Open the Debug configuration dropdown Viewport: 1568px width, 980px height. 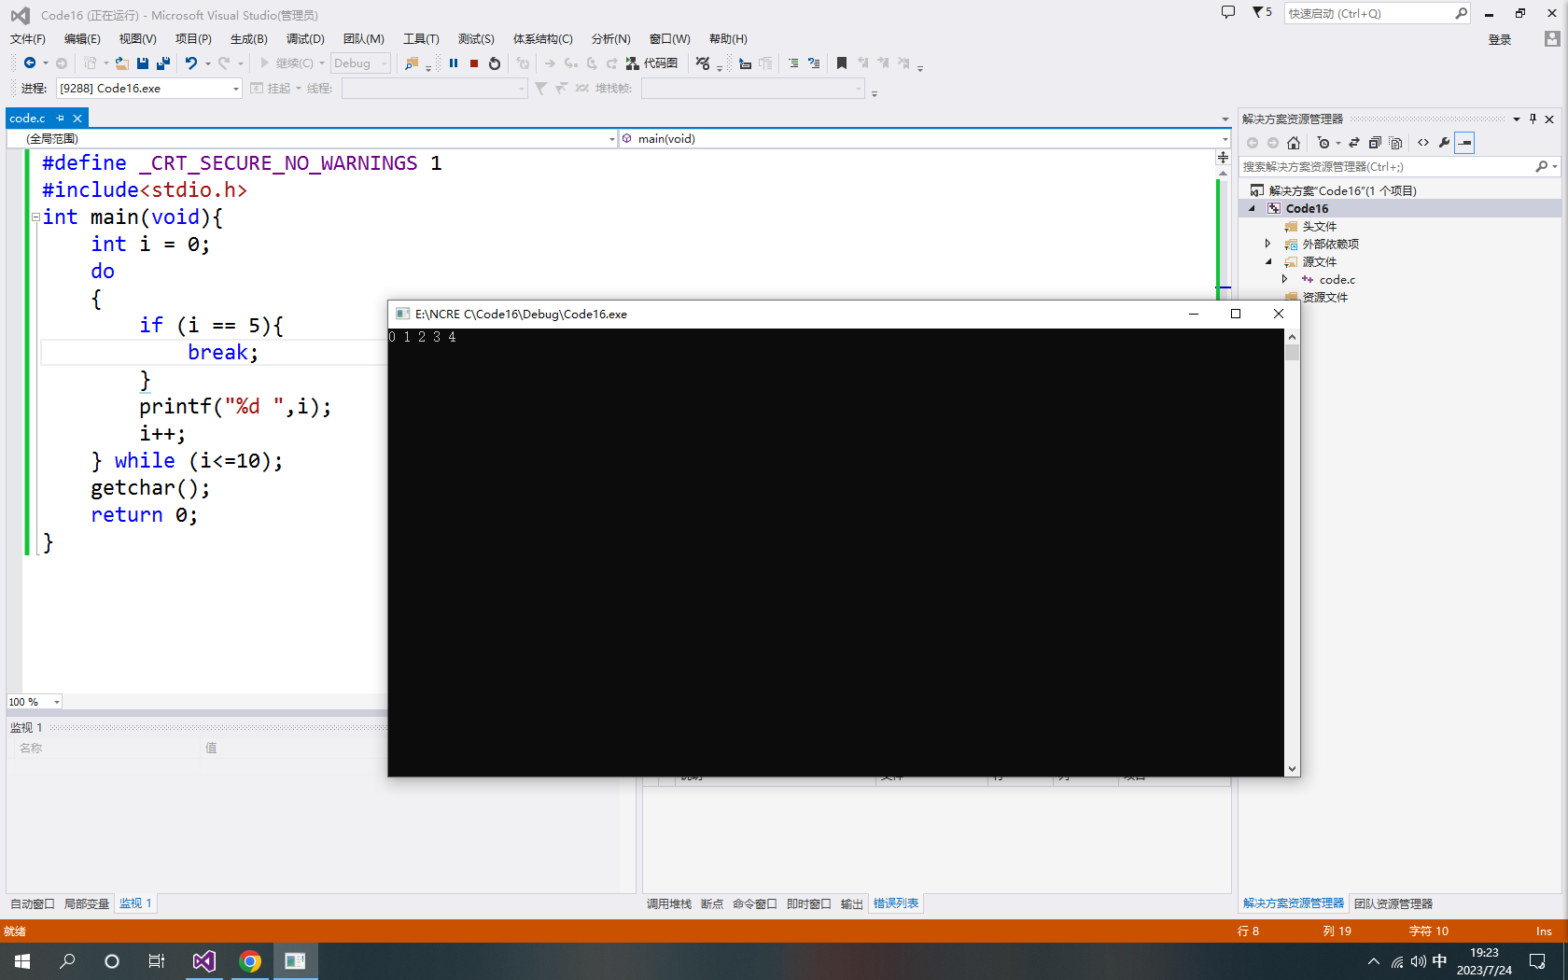tap(360, 63)
